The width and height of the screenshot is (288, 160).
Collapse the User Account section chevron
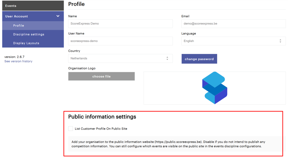point(58,16)
